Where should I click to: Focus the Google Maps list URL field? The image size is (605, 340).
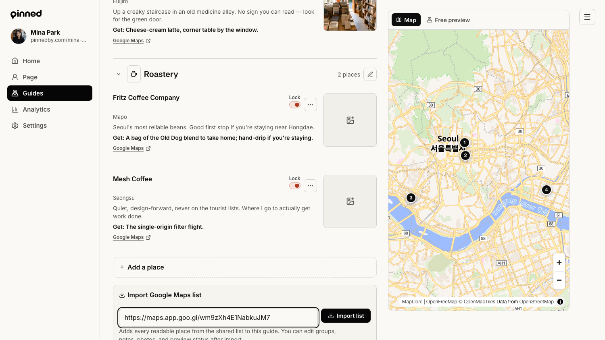click(219, 317)
